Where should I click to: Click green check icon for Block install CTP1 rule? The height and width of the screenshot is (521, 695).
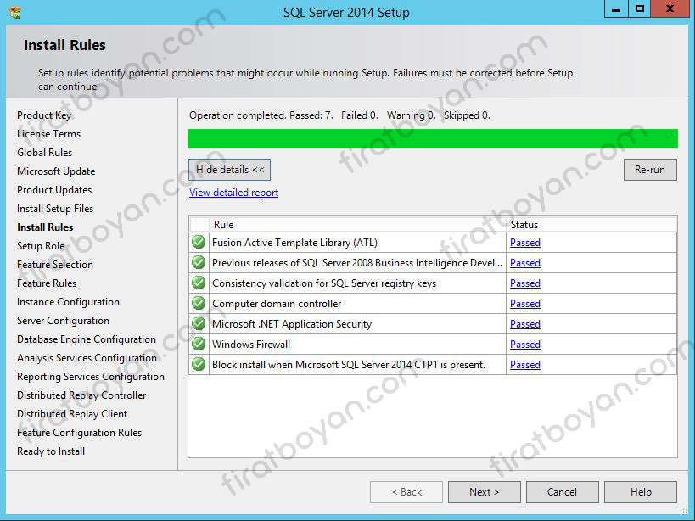click(x=199, y=365)
